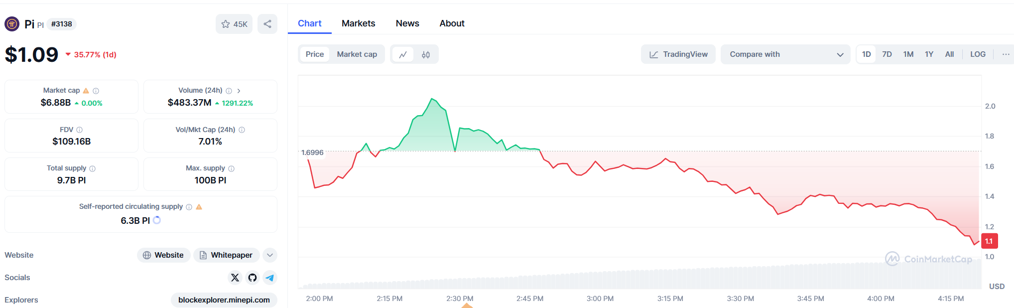Click the $109.16B FDV value
This screenshot has height=308, width=1014.
click(x=72, y=142)
